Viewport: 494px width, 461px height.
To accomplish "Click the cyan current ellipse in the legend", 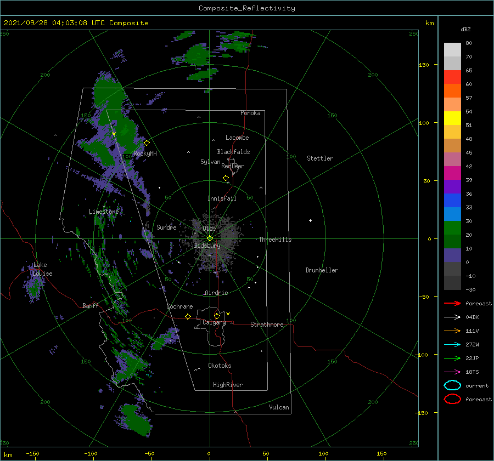I will (x=452, y=385).
